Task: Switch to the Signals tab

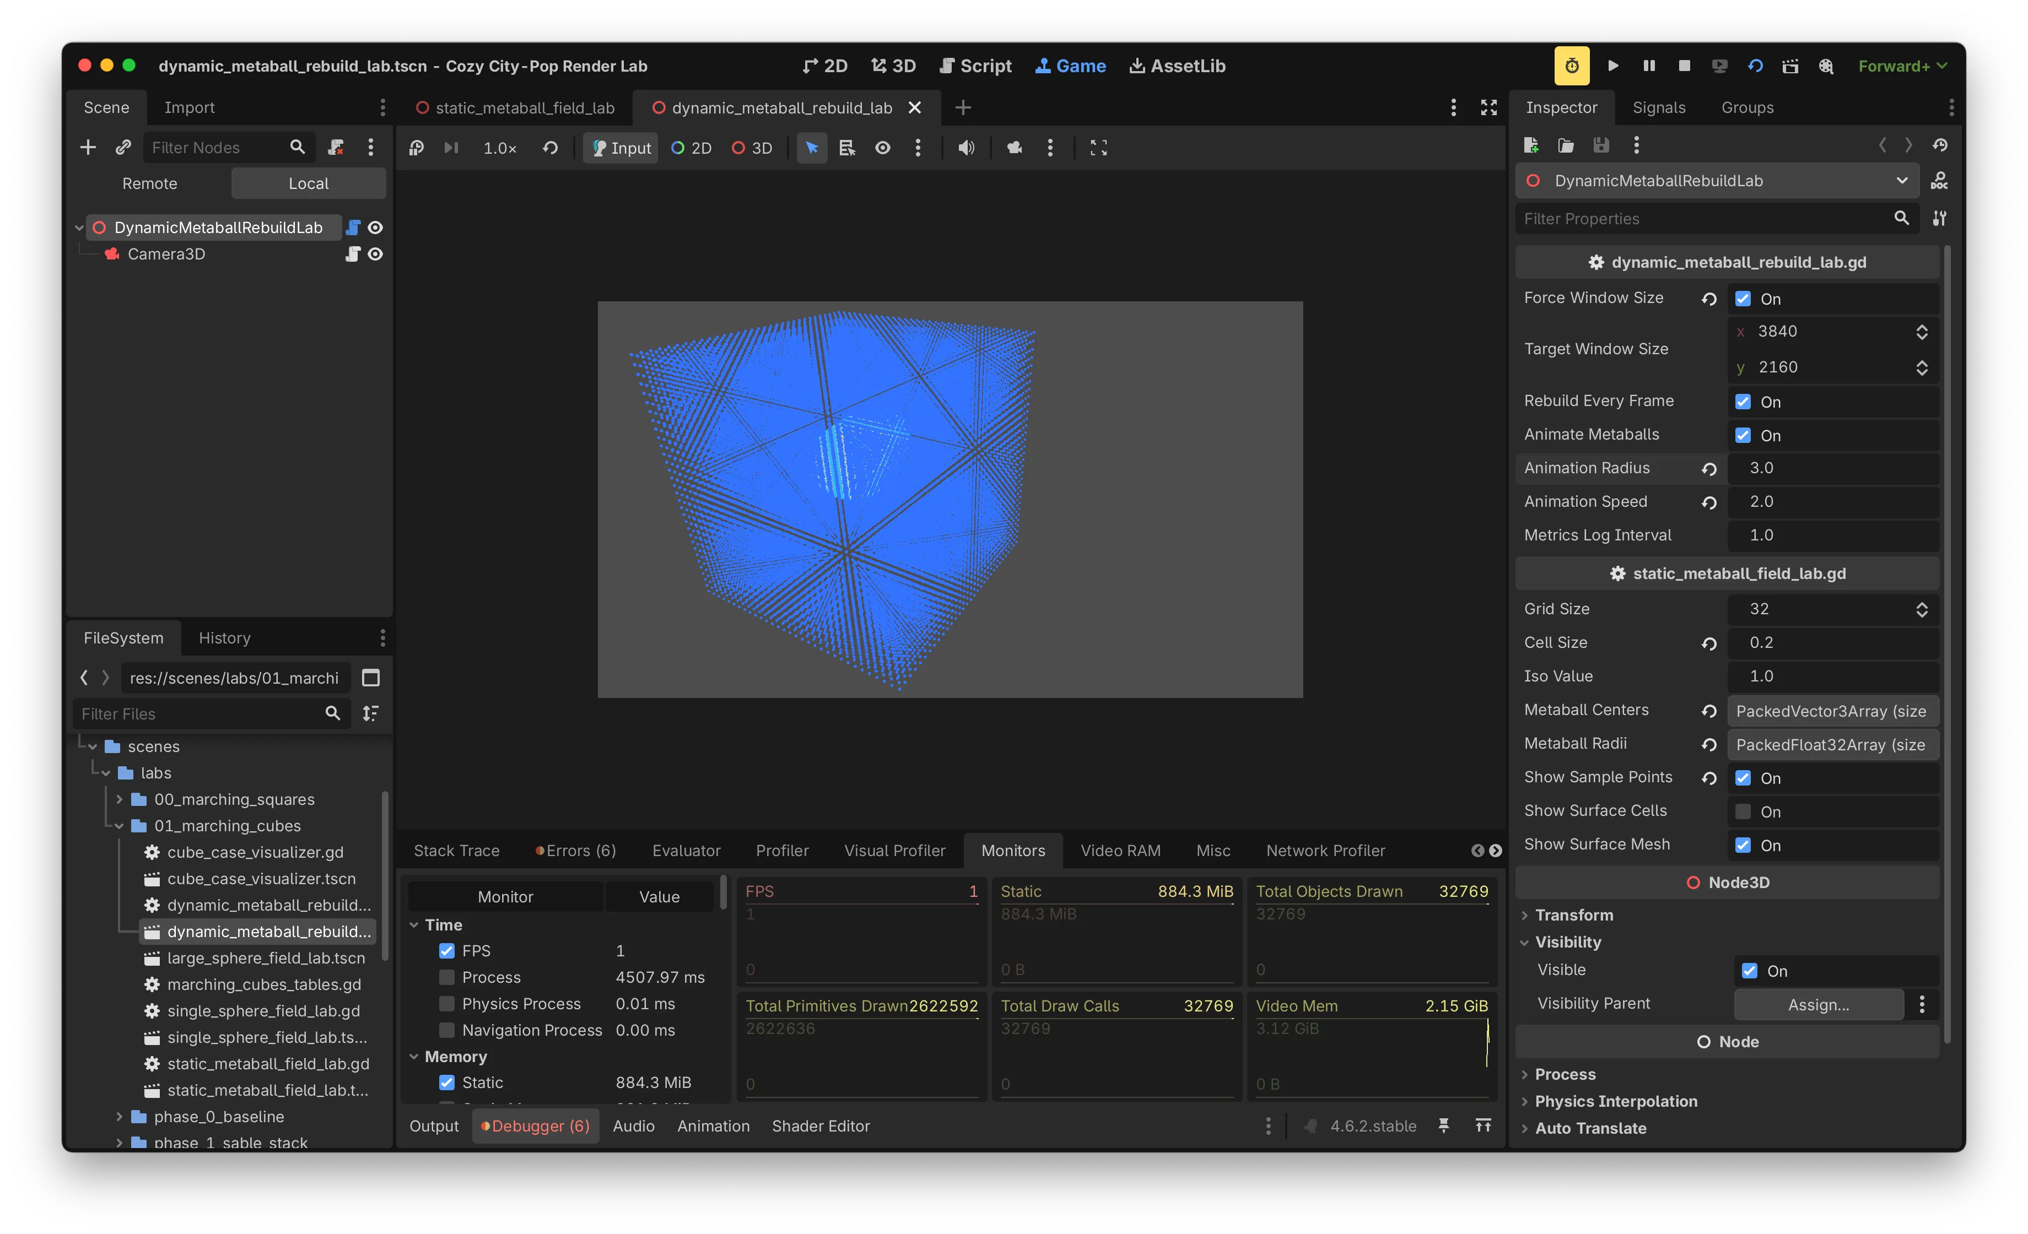Action: pyautogui.click(x=1658, y=107)
